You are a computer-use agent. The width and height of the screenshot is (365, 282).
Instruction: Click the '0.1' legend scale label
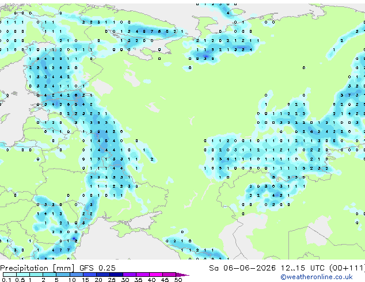point(6,280)
